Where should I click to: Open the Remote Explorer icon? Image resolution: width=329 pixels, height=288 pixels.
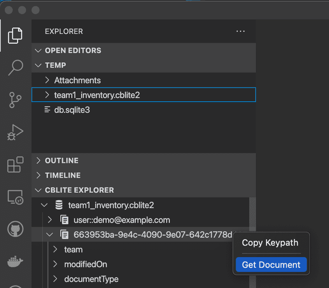15,197
